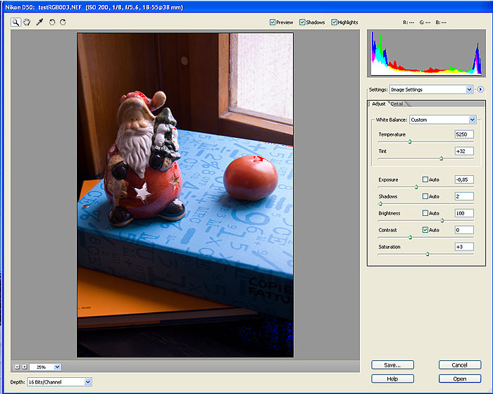Rotate image 90° counterclockwise
The image size is (493, 394).
(x=52, y=23)
